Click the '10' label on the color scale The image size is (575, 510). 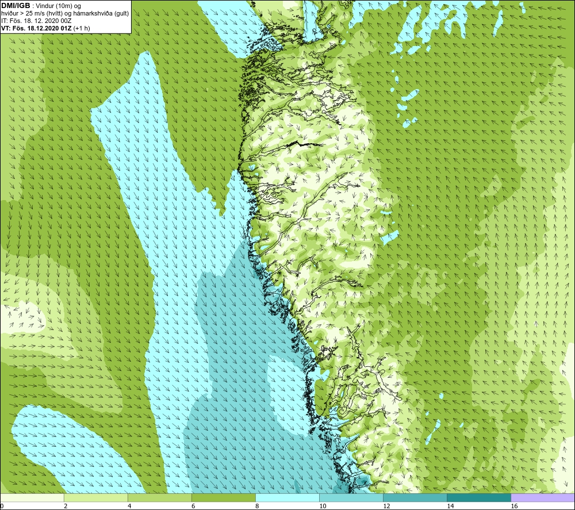323,507
